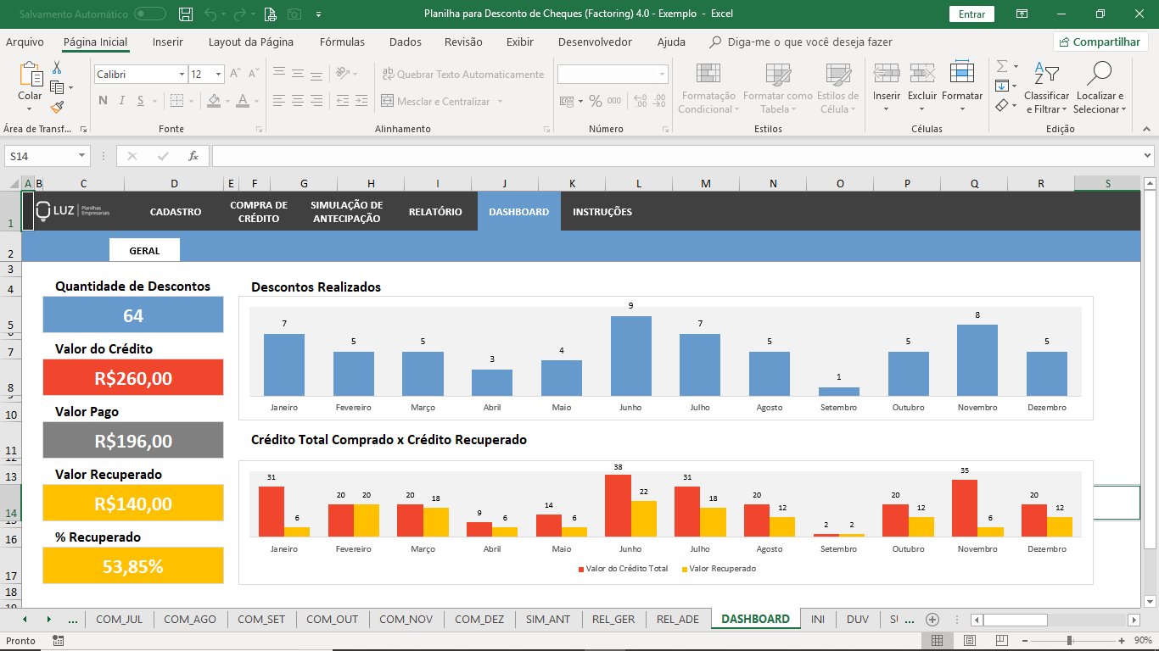Switch to the Fórmulas ribbon tab
The height and width of the screenshot is (651, 1159).
(342, 42)
